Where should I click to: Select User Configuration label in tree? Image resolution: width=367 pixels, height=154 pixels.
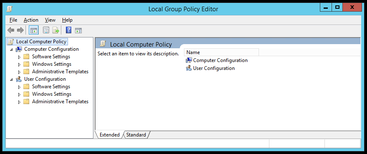45,79
